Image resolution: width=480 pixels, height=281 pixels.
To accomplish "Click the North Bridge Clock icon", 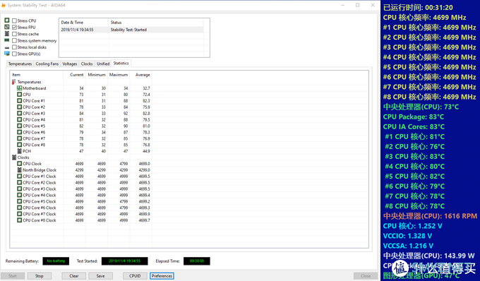I will tap(19, 170).
